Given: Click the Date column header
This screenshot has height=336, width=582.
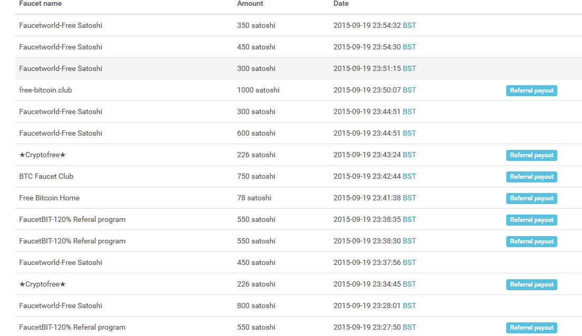Looking at the screenshot, I should [x=341, y=3].
